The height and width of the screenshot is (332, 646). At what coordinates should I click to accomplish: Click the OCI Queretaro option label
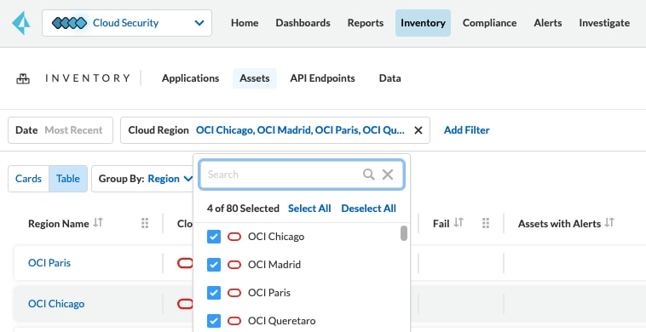point(282,320)
